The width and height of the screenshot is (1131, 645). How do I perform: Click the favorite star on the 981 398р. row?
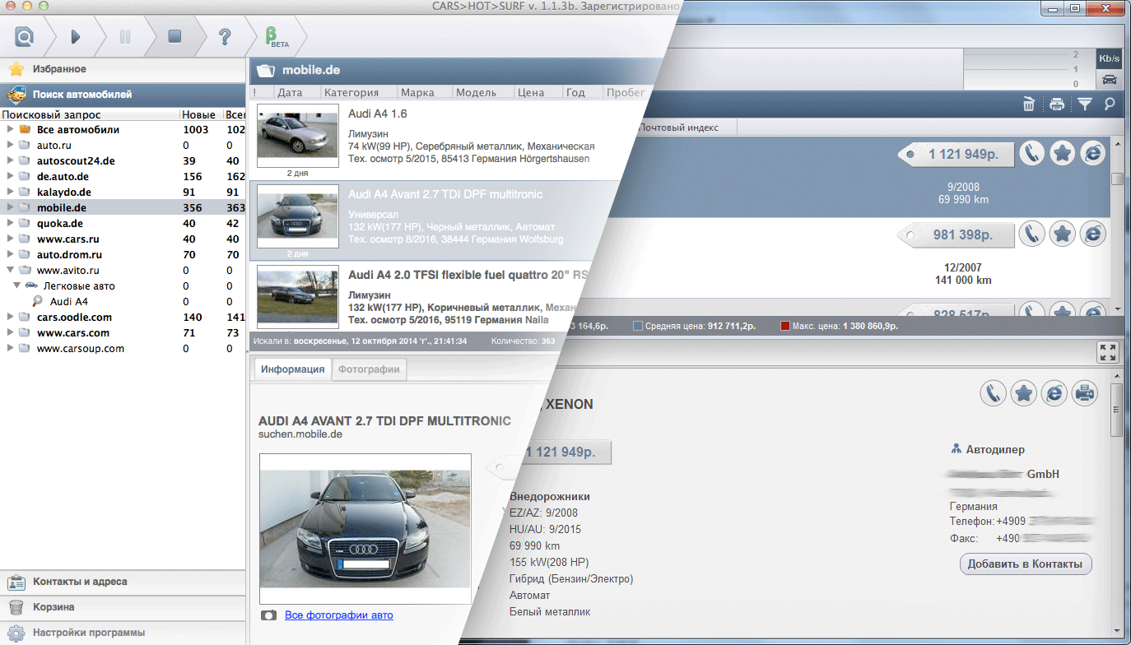point(1063,234)
